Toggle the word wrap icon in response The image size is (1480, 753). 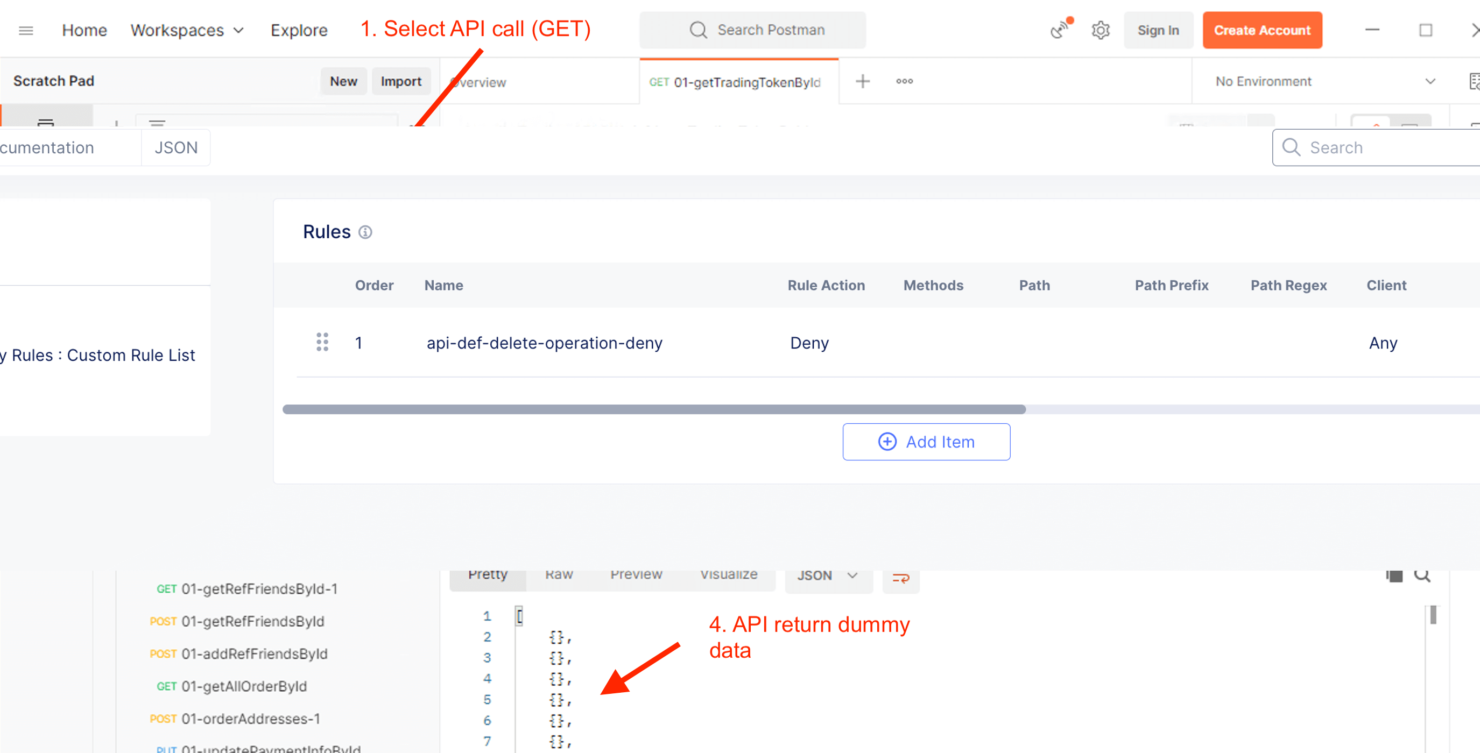pos(900,577)
